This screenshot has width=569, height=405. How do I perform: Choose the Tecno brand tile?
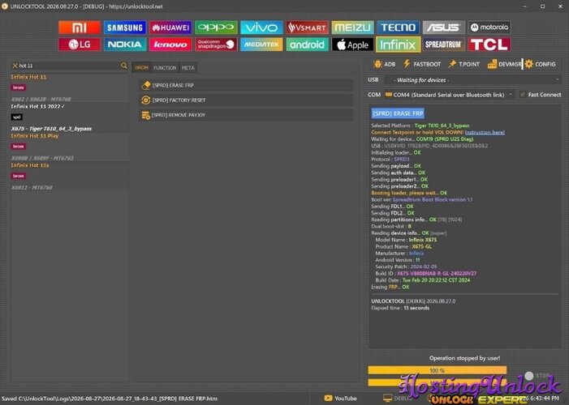pyautogui.click(x=398, y=28)
